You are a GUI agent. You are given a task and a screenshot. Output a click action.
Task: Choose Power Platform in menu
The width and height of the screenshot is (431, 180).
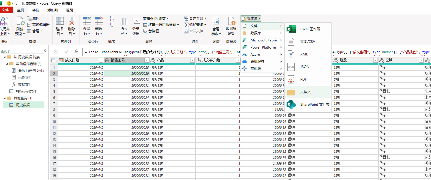(x=262, y=47)
